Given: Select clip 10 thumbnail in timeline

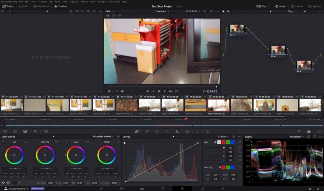Looking at the screenshot, I should click(x=218, y=105).
